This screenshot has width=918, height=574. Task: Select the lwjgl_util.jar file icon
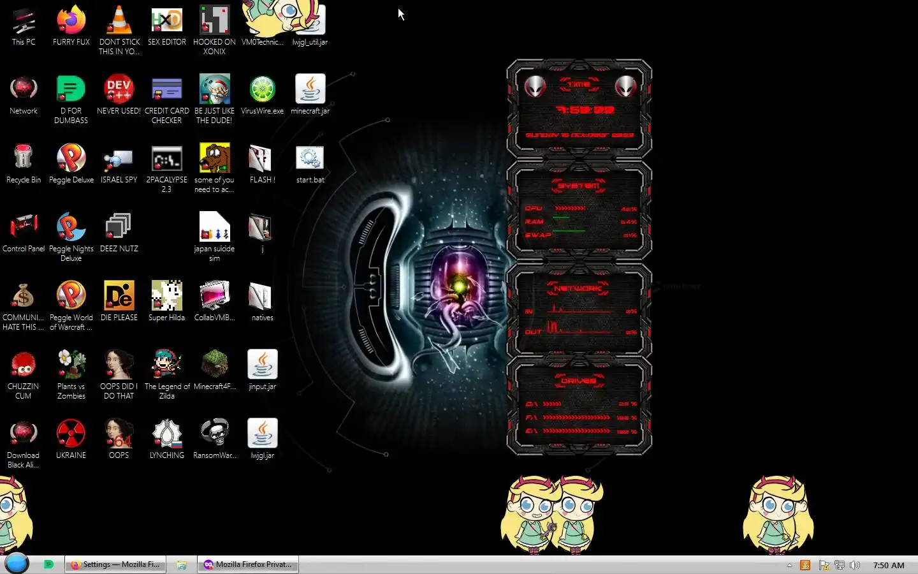coord(310,26)
